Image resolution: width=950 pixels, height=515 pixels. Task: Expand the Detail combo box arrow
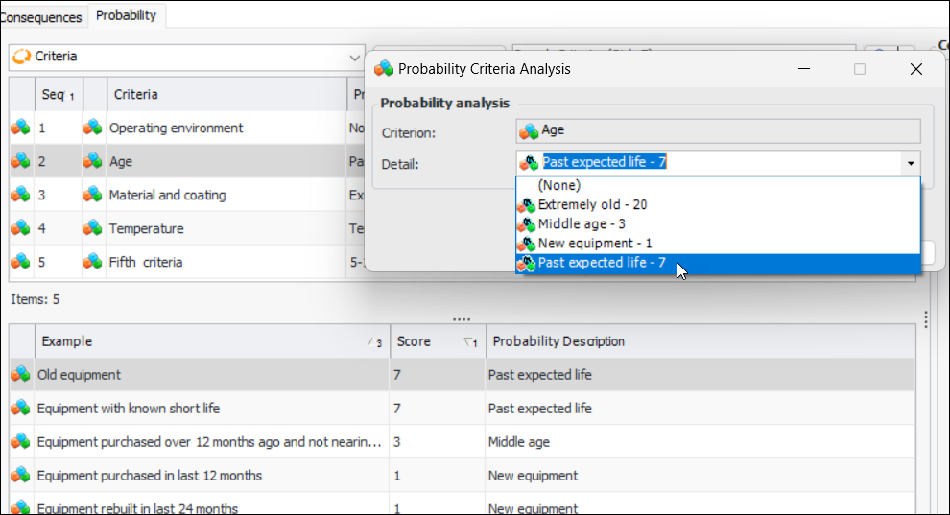coord(910,163)
